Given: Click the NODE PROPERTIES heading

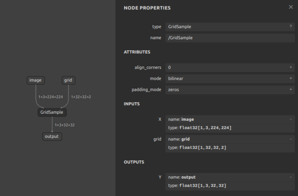Looking at the screenshot, I should (x=147, y=8).
